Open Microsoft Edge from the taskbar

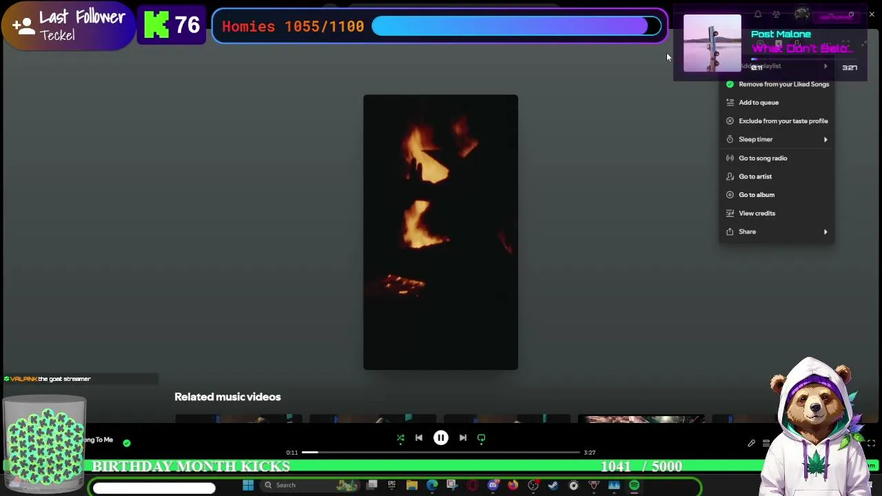[432, 485]
